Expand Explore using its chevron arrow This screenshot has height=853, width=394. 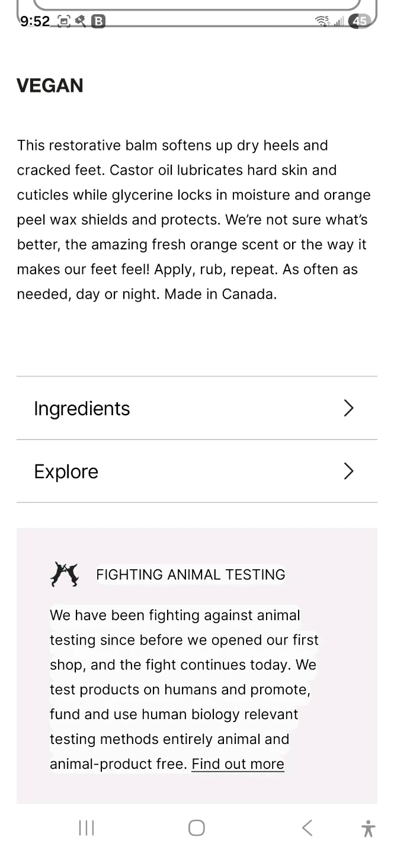tap(348, 471)
